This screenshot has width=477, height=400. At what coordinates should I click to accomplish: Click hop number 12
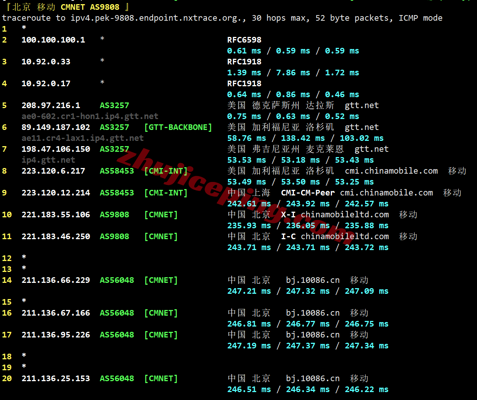click(x=7, y=258)
